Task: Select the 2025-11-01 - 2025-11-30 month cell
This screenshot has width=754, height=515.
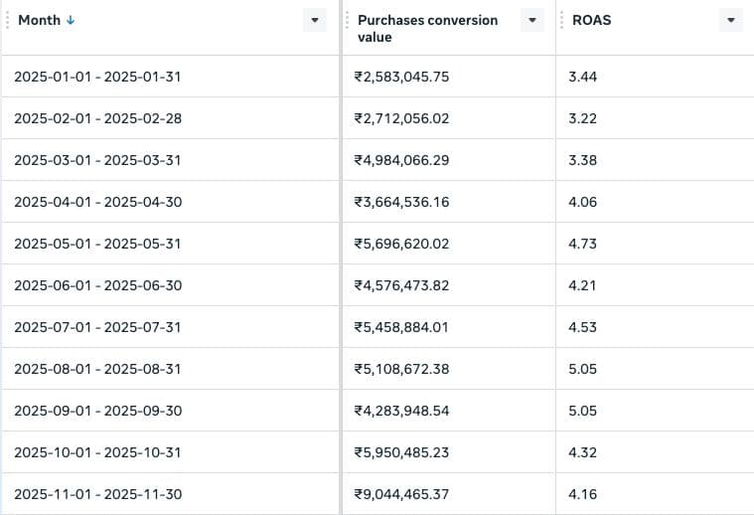Action: click(x=97, y=494)
